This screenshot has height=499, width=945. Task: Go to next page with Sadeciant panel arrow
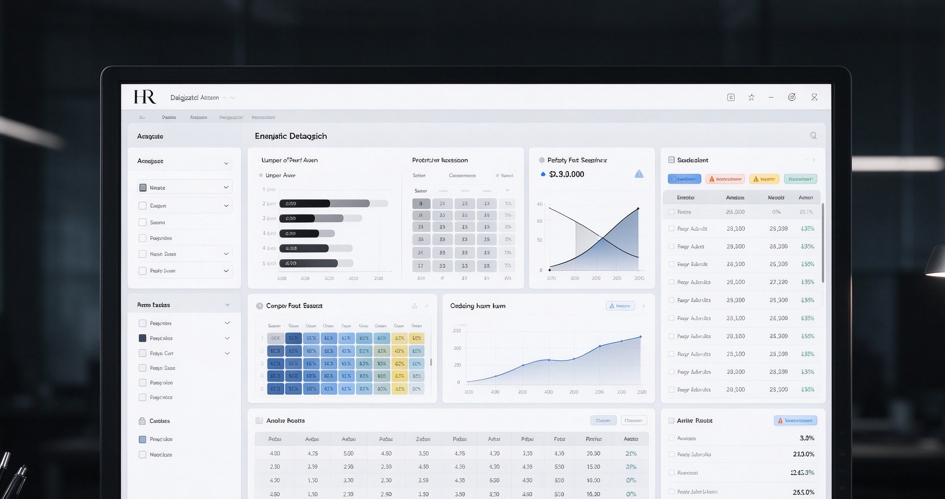coord(814,160)
